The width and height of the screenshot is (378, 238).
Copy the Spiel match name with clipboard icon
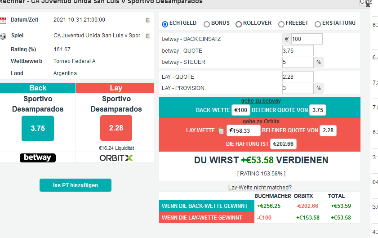pos(148,36)
